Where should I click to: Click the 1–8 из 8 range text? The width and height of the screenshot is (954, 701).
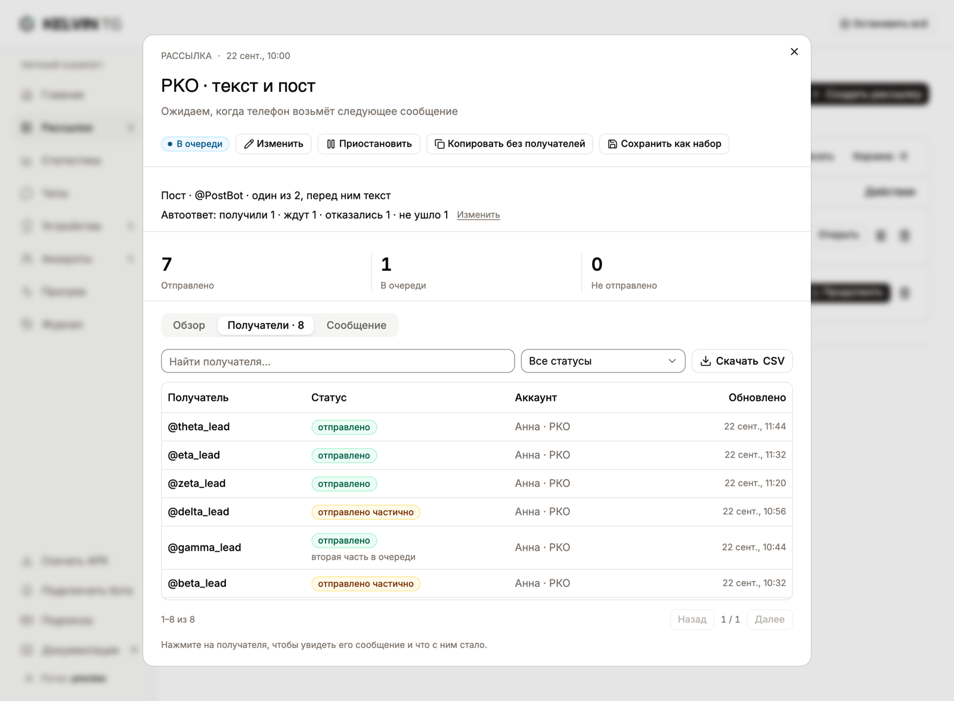(178, 619)
